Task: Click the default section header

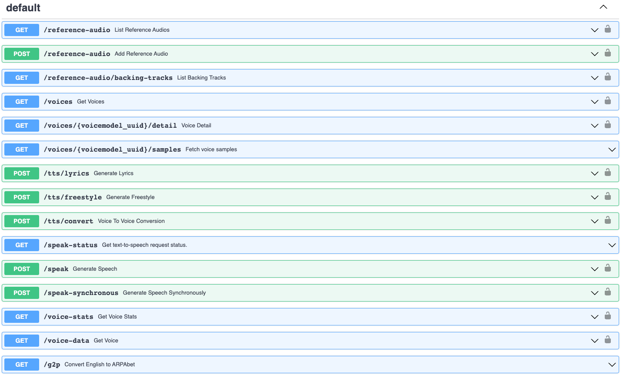Action: (x=23, y=7)
